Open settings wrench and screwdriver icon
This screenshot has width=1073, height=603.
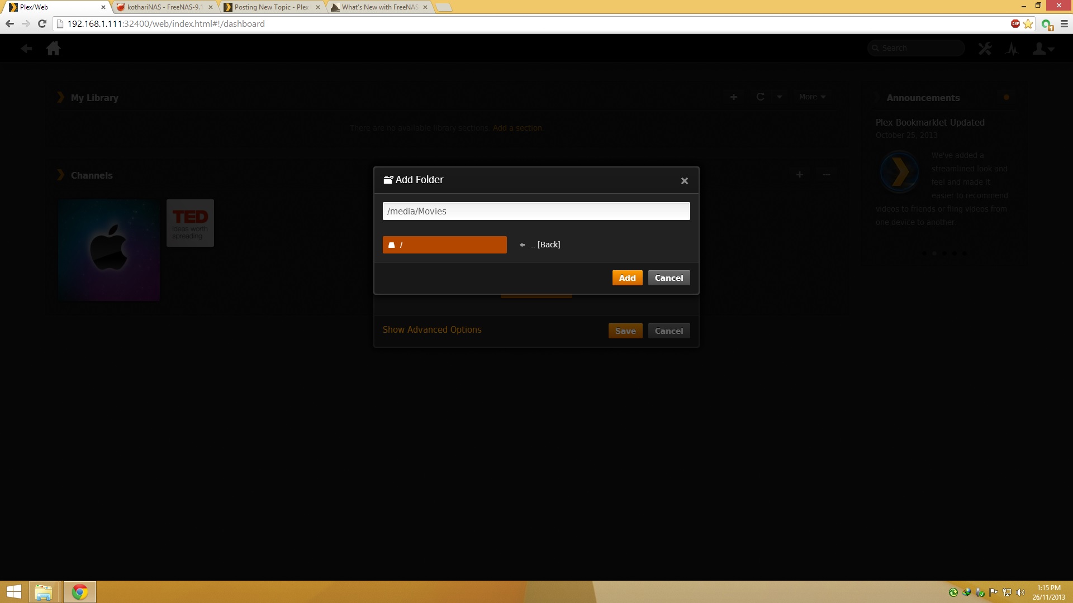tap(985, 49)
